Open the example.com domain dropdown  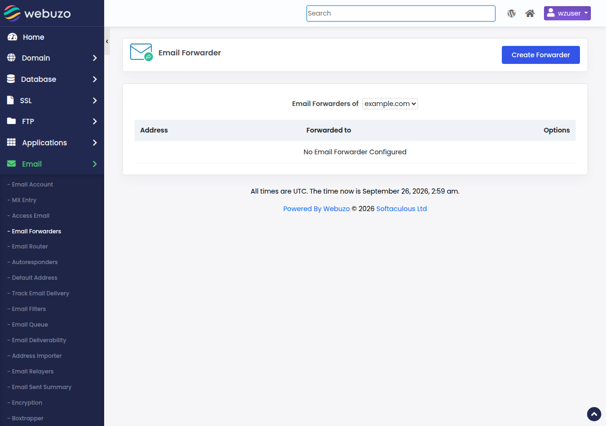point(390,104)
